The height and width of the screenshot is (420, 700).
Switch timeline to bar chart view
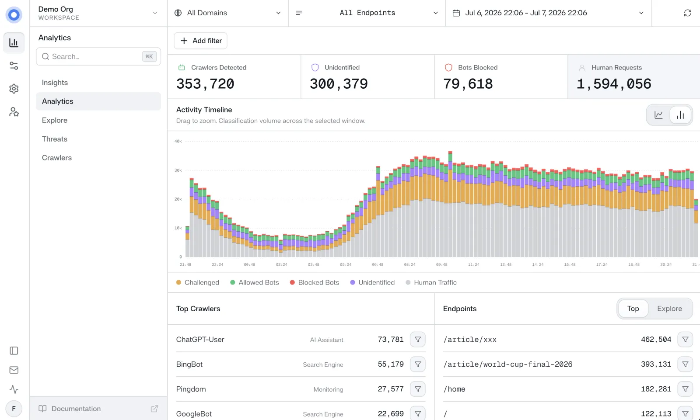680,115
